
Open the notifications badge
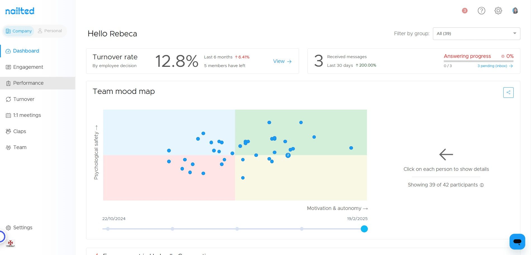[x=464, y=11]
